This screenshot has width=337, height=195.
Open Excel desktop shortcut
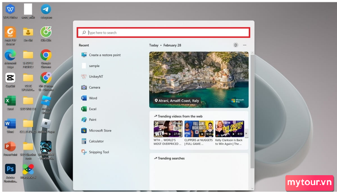[x=10, y=101]
